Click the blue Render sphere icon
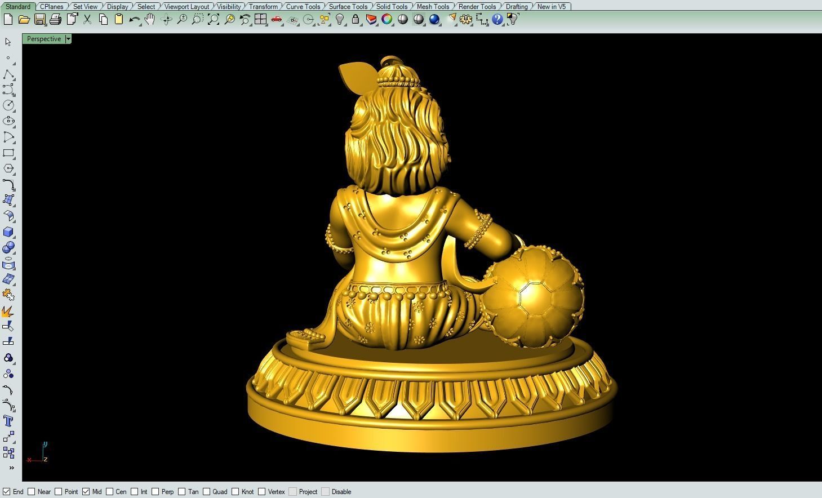Image resolution: width=822 pixels, height=498 pixels. click(434, 20)
